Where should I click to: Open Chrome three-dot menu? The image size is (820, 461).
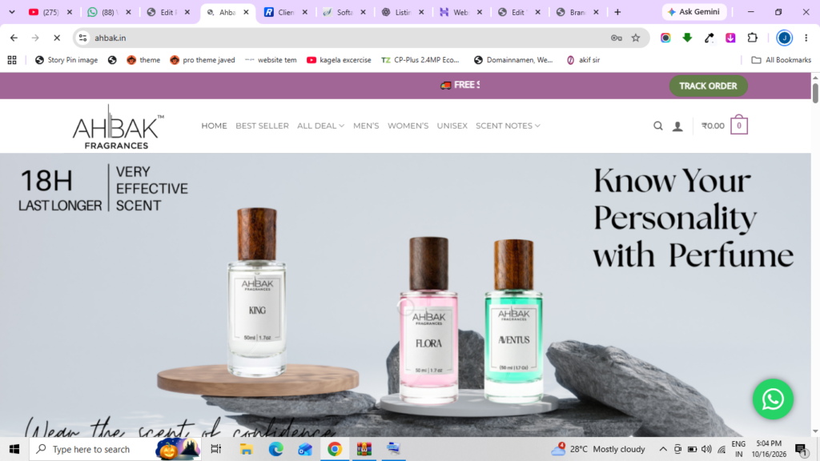pos(806,38)
